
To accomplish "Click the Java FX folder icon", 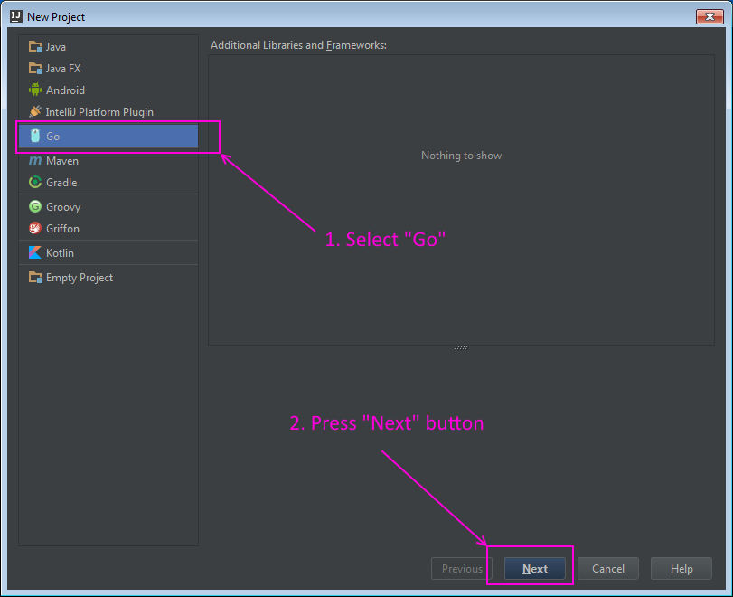I will click(35, 69).
